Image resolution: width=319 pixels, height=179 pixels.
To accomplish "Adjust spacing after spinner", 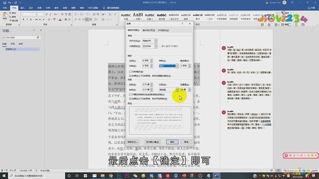I will 152,89.
